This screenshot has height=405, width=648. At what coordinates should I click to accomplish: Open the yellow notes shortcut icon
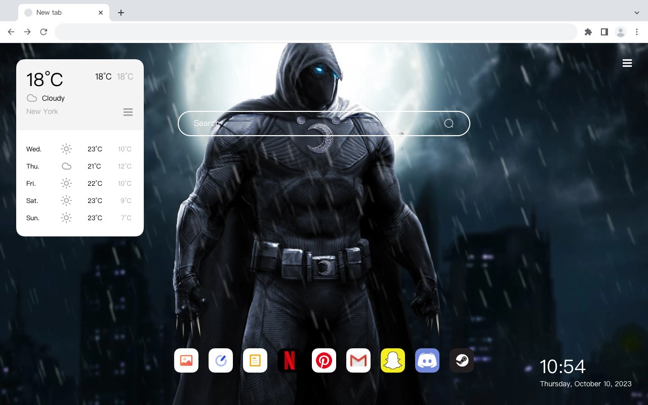click(255, 360)
